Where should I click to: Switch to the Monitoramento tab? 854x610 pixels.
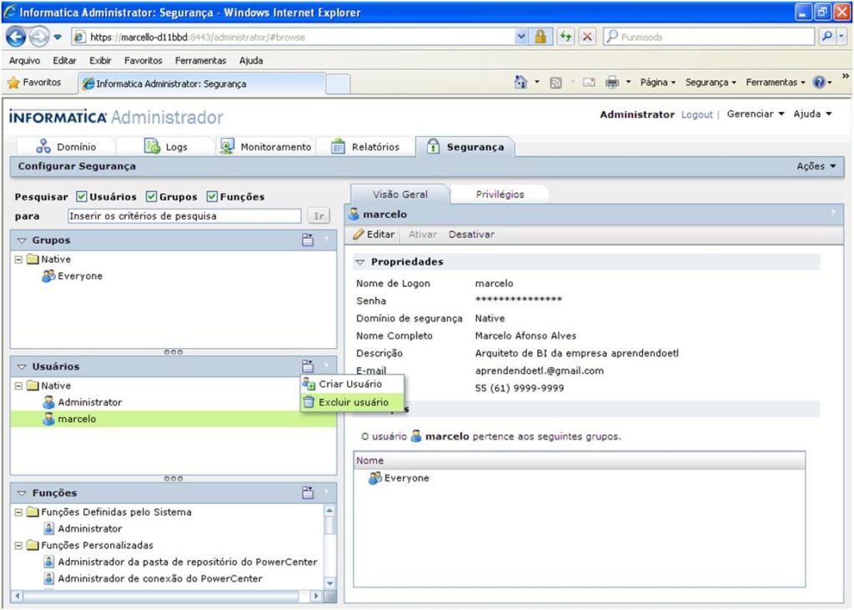265,147
